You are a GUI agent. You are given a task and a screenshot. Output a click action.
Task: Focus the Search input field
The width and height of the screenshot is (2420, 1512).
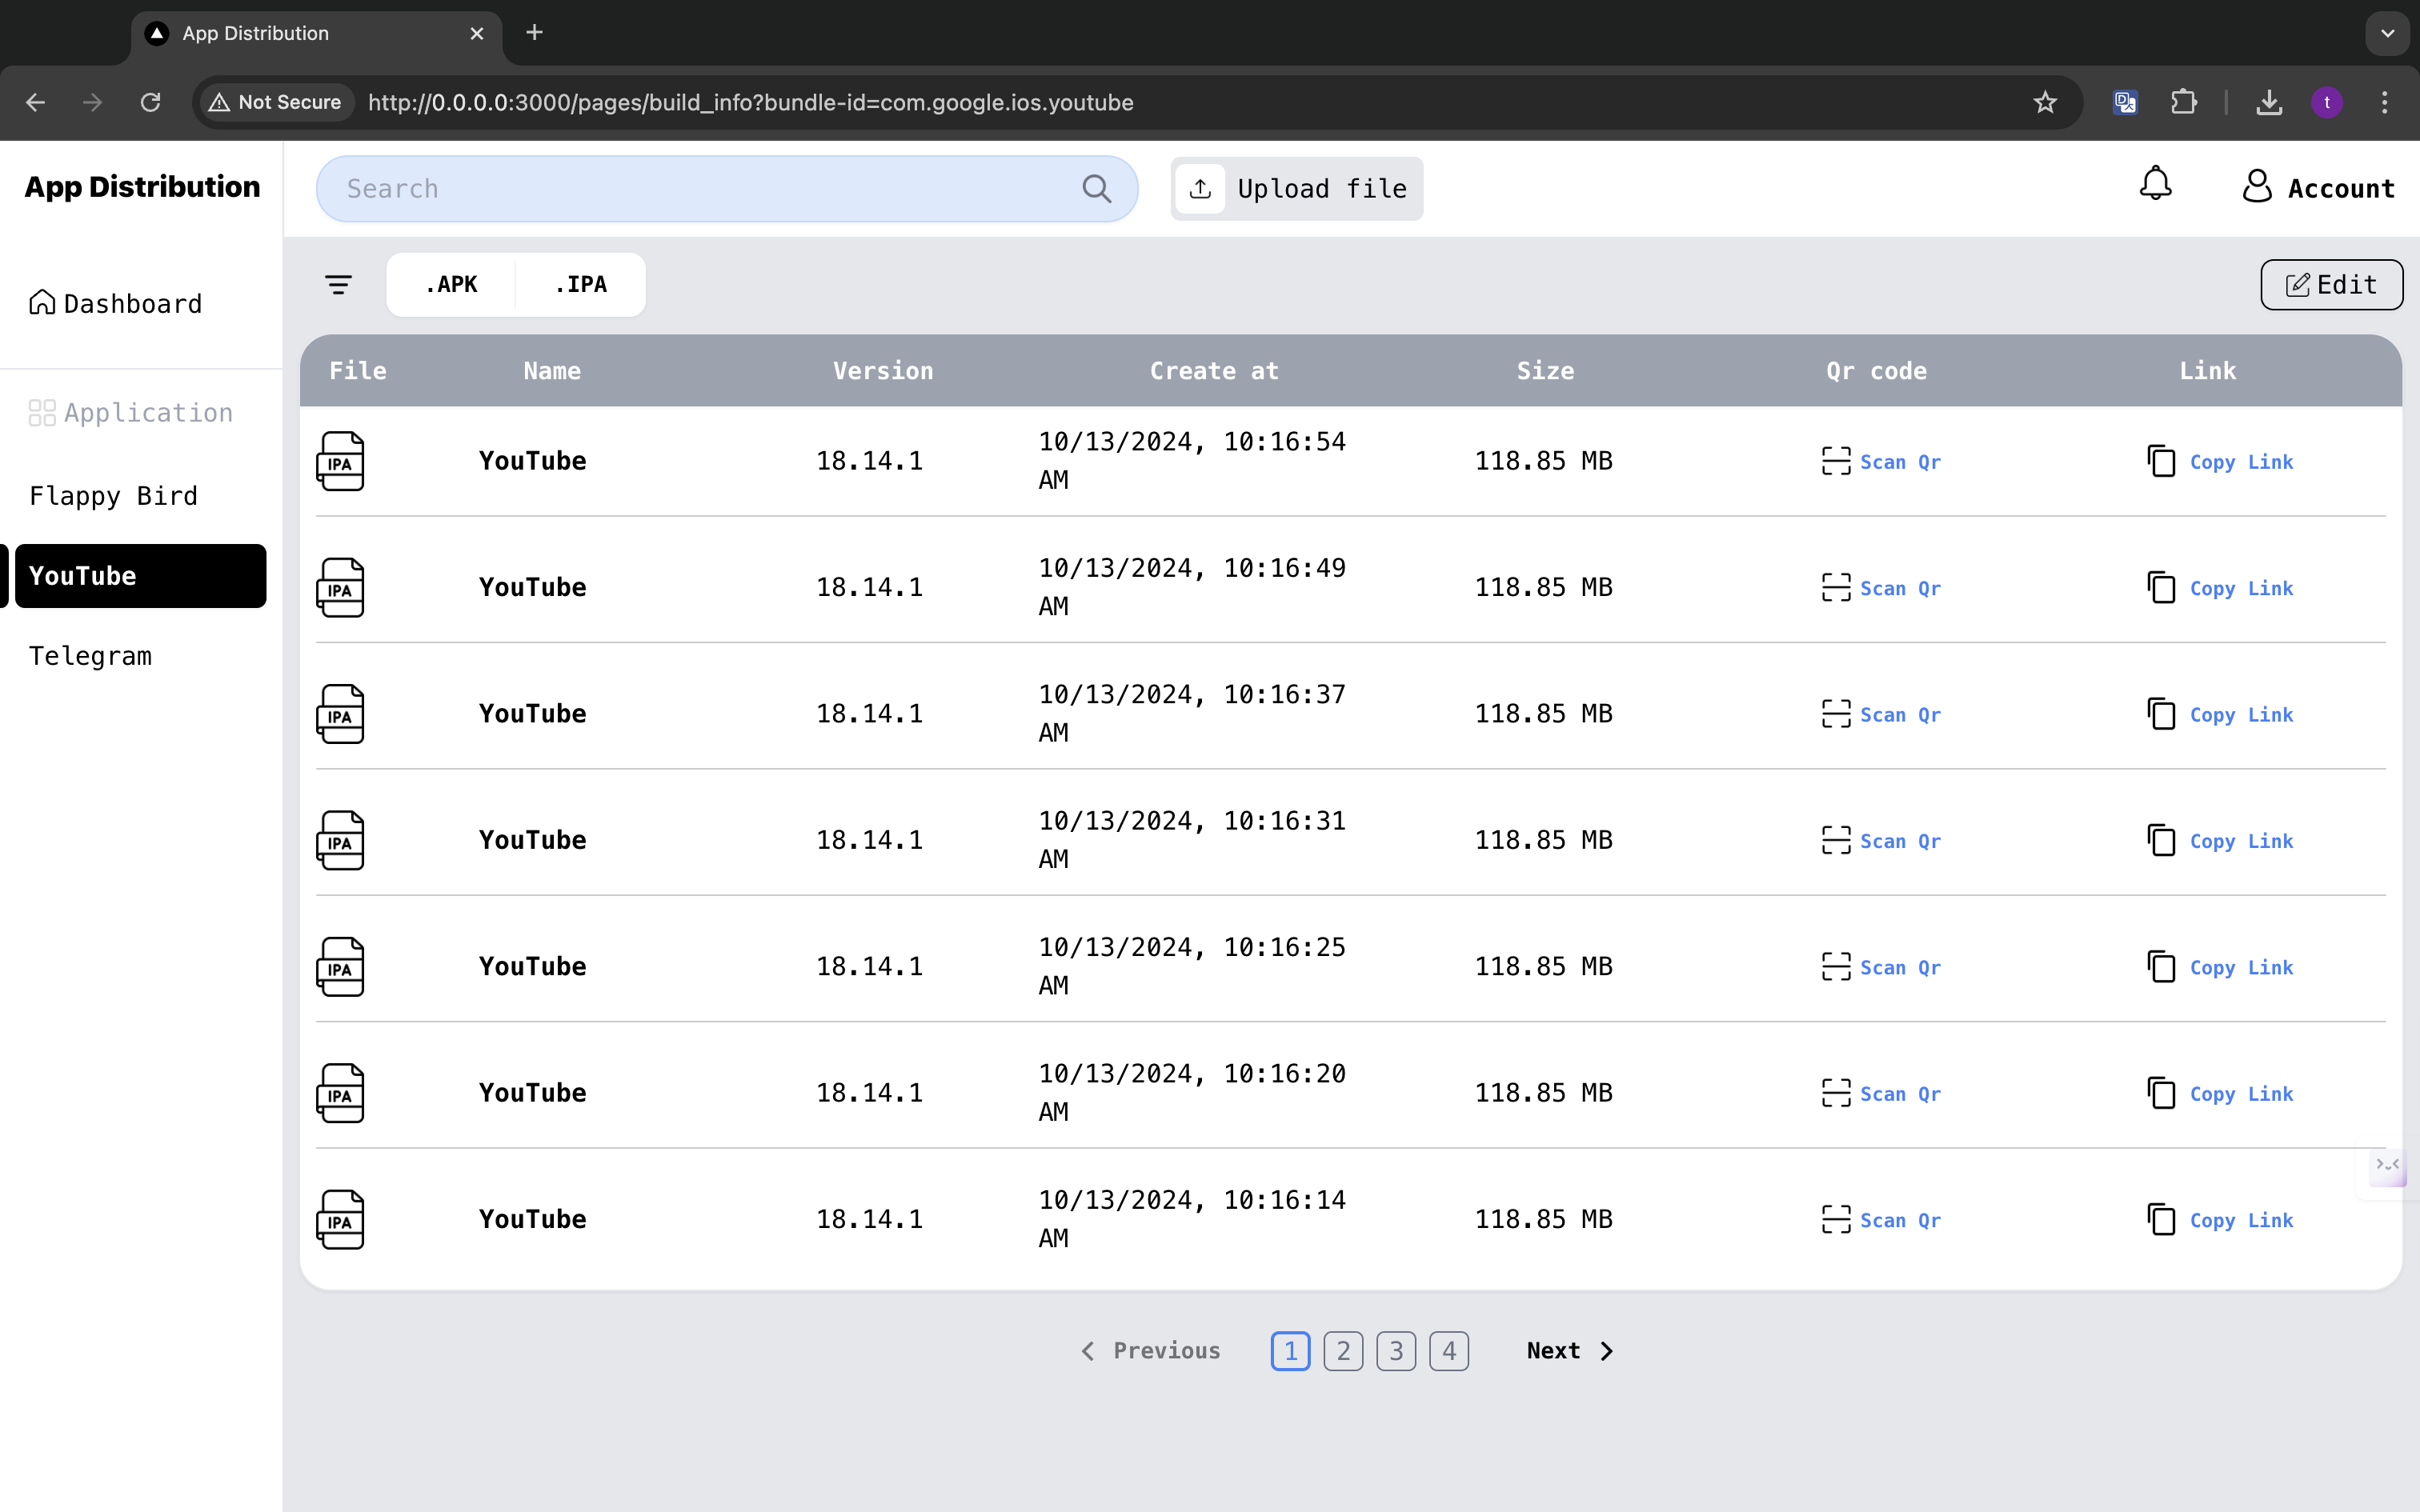click(700, 189)
